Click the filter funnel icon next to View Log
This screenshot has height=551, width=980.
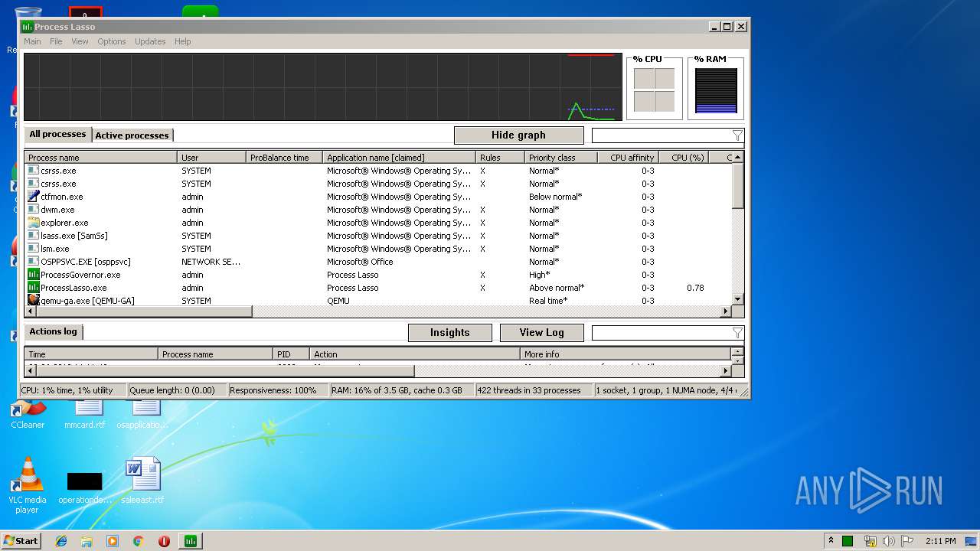coord(737,333)
